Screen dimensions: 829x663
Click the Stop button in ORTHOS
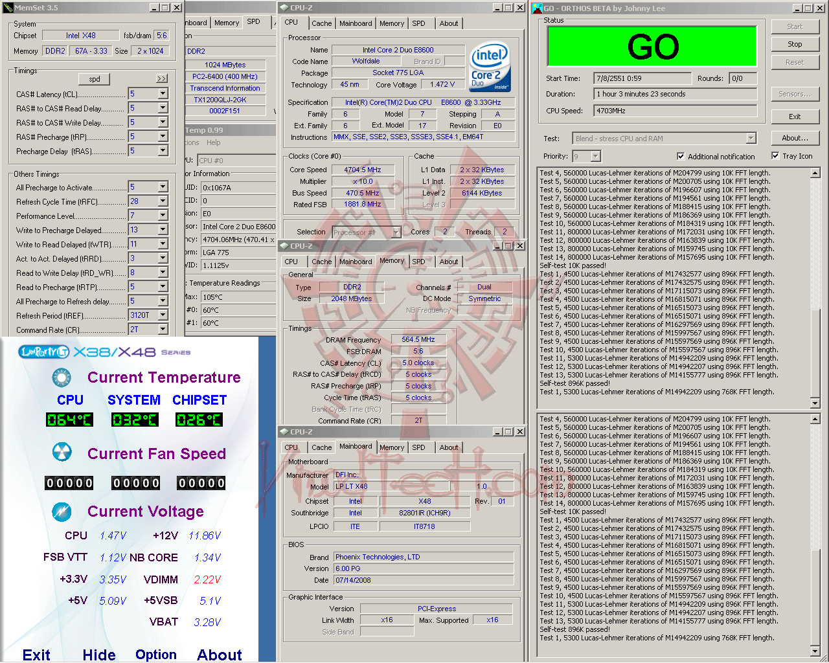(795, 44)
